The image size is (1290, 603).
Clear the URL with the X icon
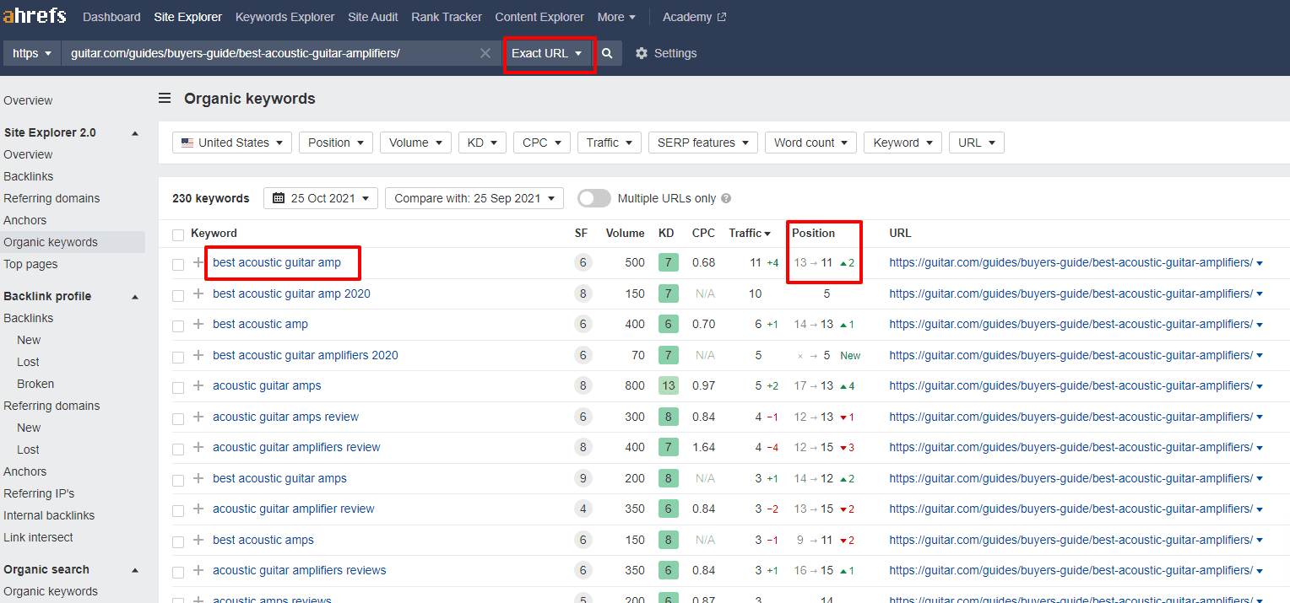click(485, 53)
